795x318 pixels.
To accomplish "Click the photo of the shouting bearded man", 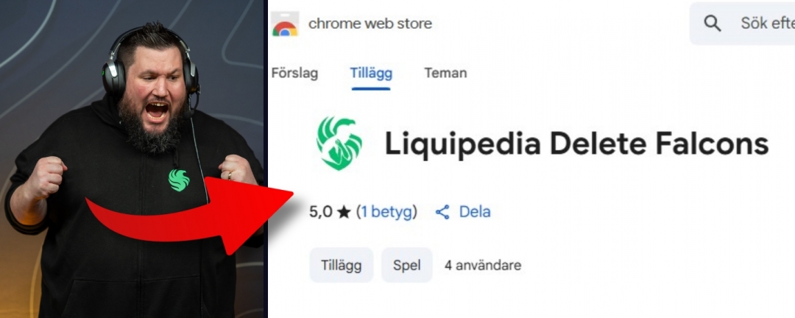I will tap(133, 159).
